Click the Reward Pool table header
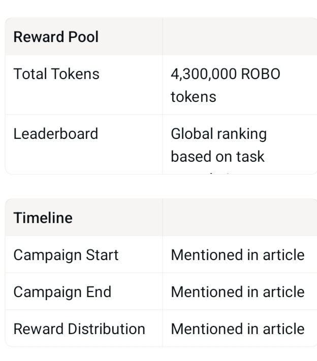The width and height of the screenshot is (317, 361). click(56, 37)
